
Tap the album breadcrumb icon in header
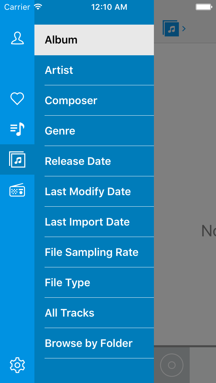coord(171,28)
